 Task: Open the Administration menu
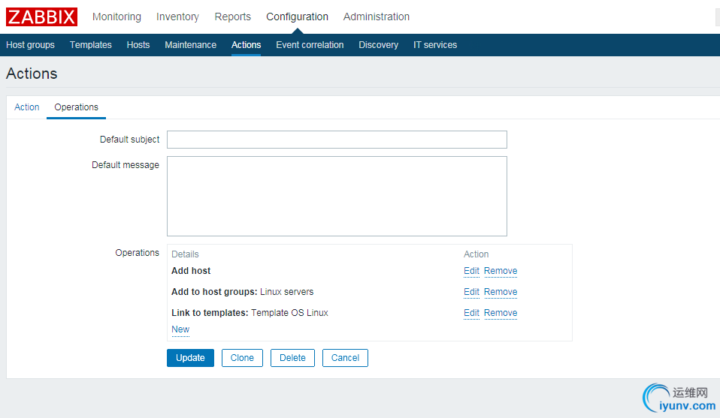point(377,17)
